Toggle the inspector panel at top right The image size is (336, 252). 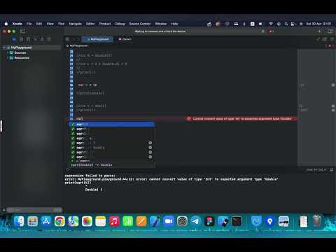pos(330,31)
